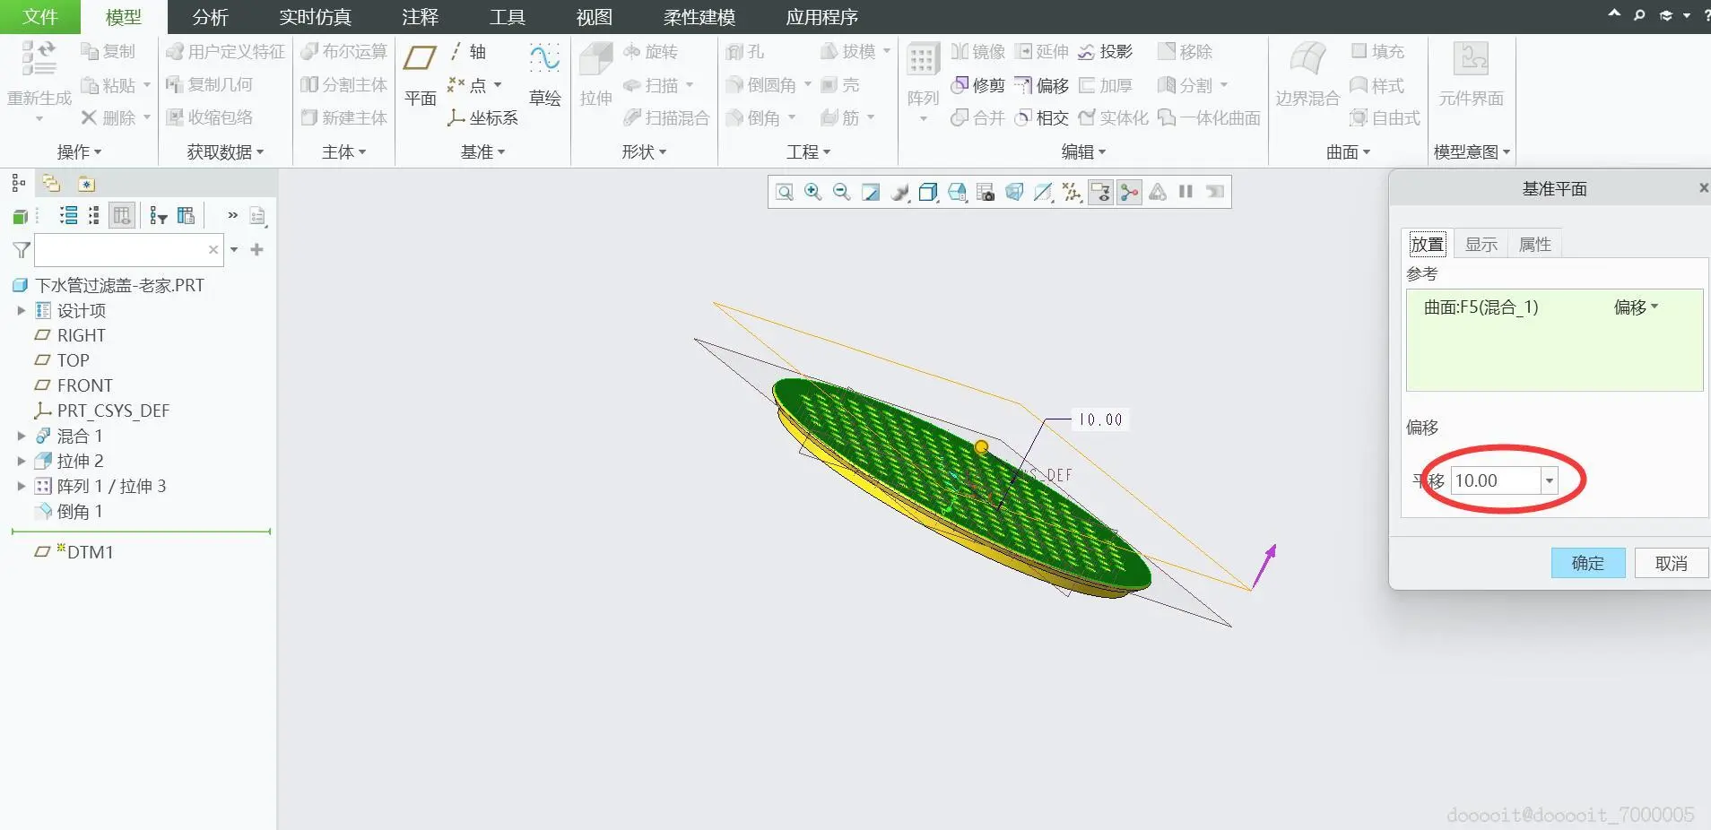This screenshot has width=1711, height=830.
Task: Open the 工程 group dropdown
Action: click(809, 151)
